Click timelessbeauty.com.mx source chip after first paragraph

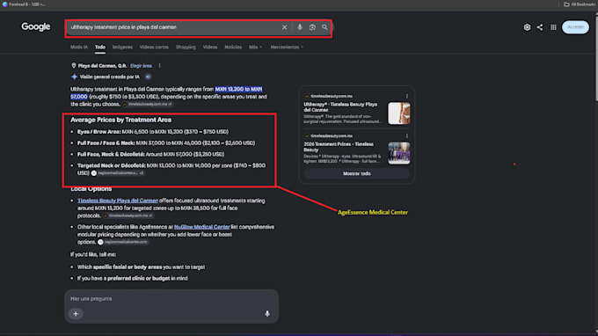click(x=147, y=104)
